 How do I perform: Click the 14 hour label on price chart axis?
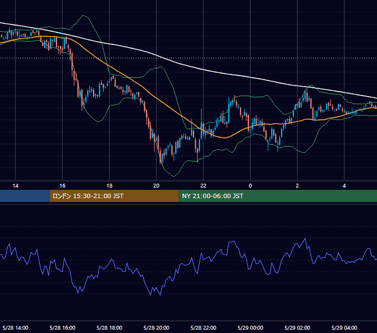[16, 186]
